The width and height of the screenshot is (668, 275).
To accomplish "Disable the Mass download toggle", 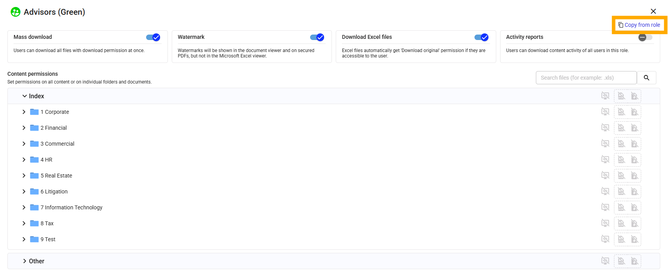I will coord(153,37).
